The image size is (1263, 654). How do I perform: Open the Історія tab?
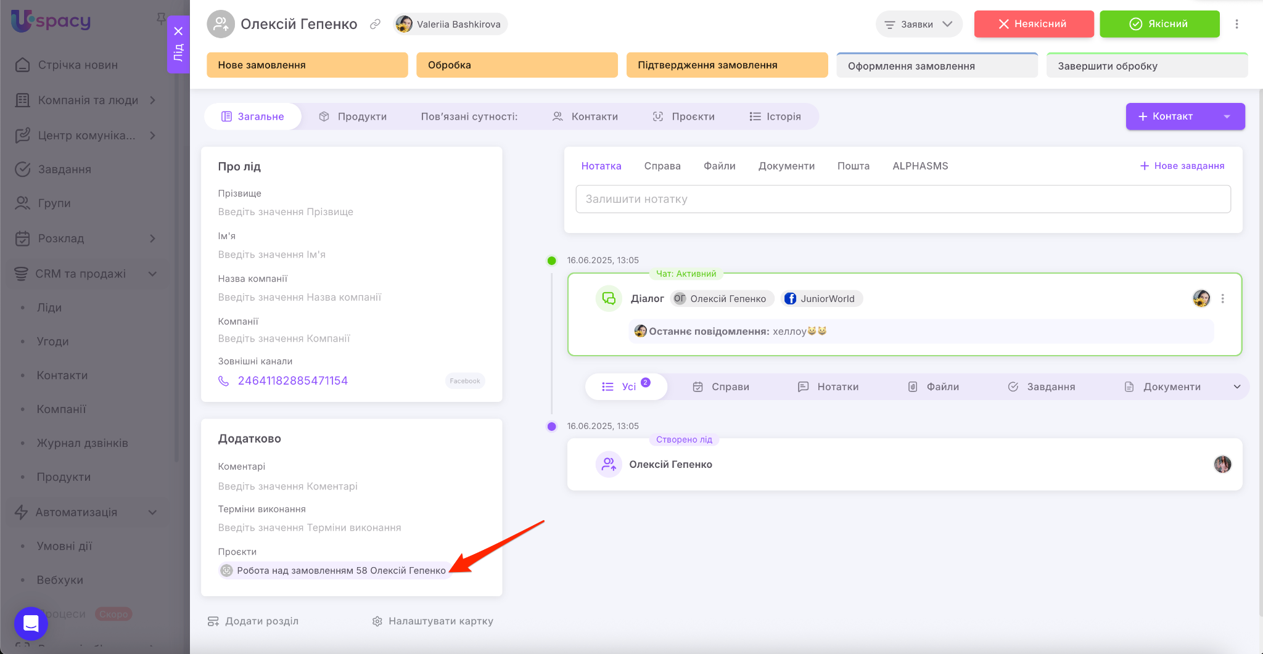point(775,116)
